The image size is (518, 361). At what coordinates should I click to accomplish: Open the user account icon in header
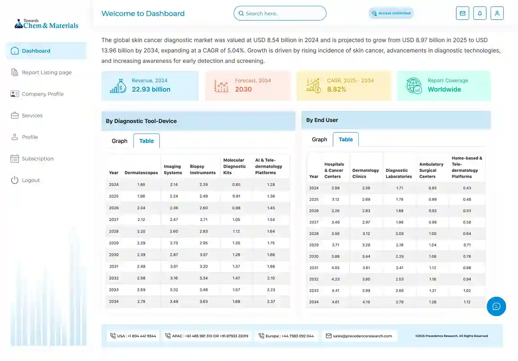coord(497,13)
